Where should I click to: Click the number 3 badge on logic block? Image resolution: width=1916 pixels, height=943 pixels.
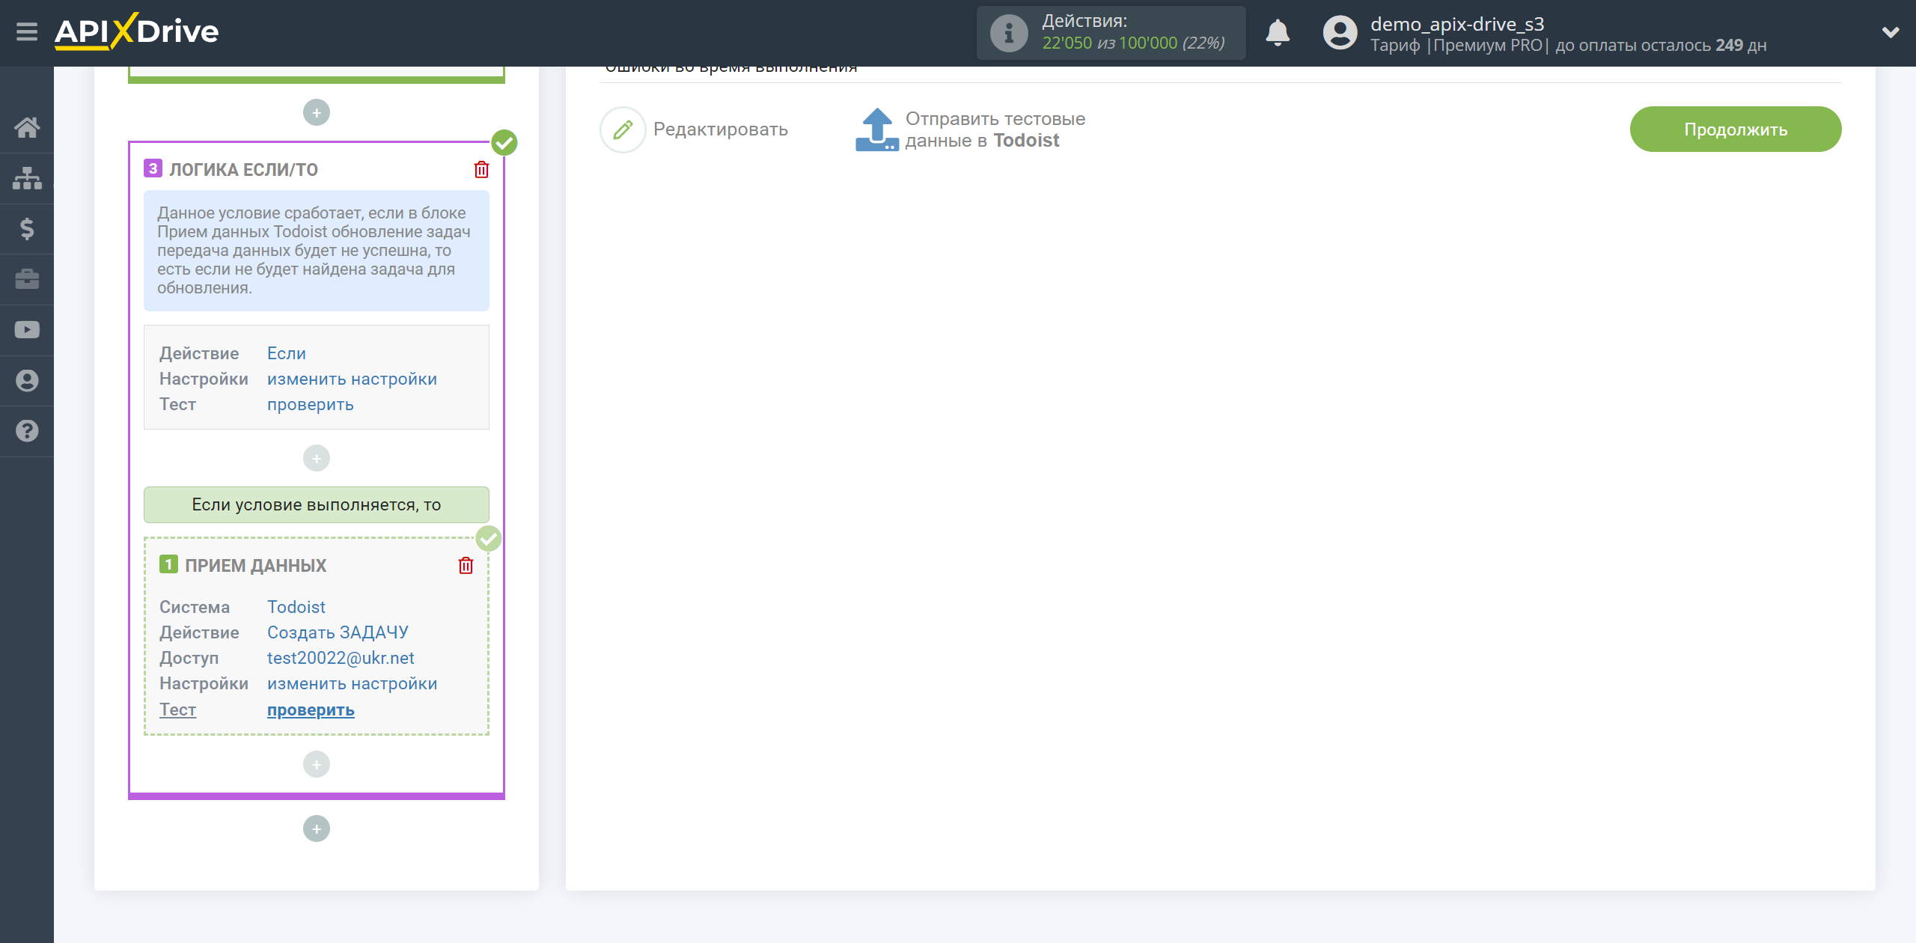pyautogui.click(x=153, y=168)
